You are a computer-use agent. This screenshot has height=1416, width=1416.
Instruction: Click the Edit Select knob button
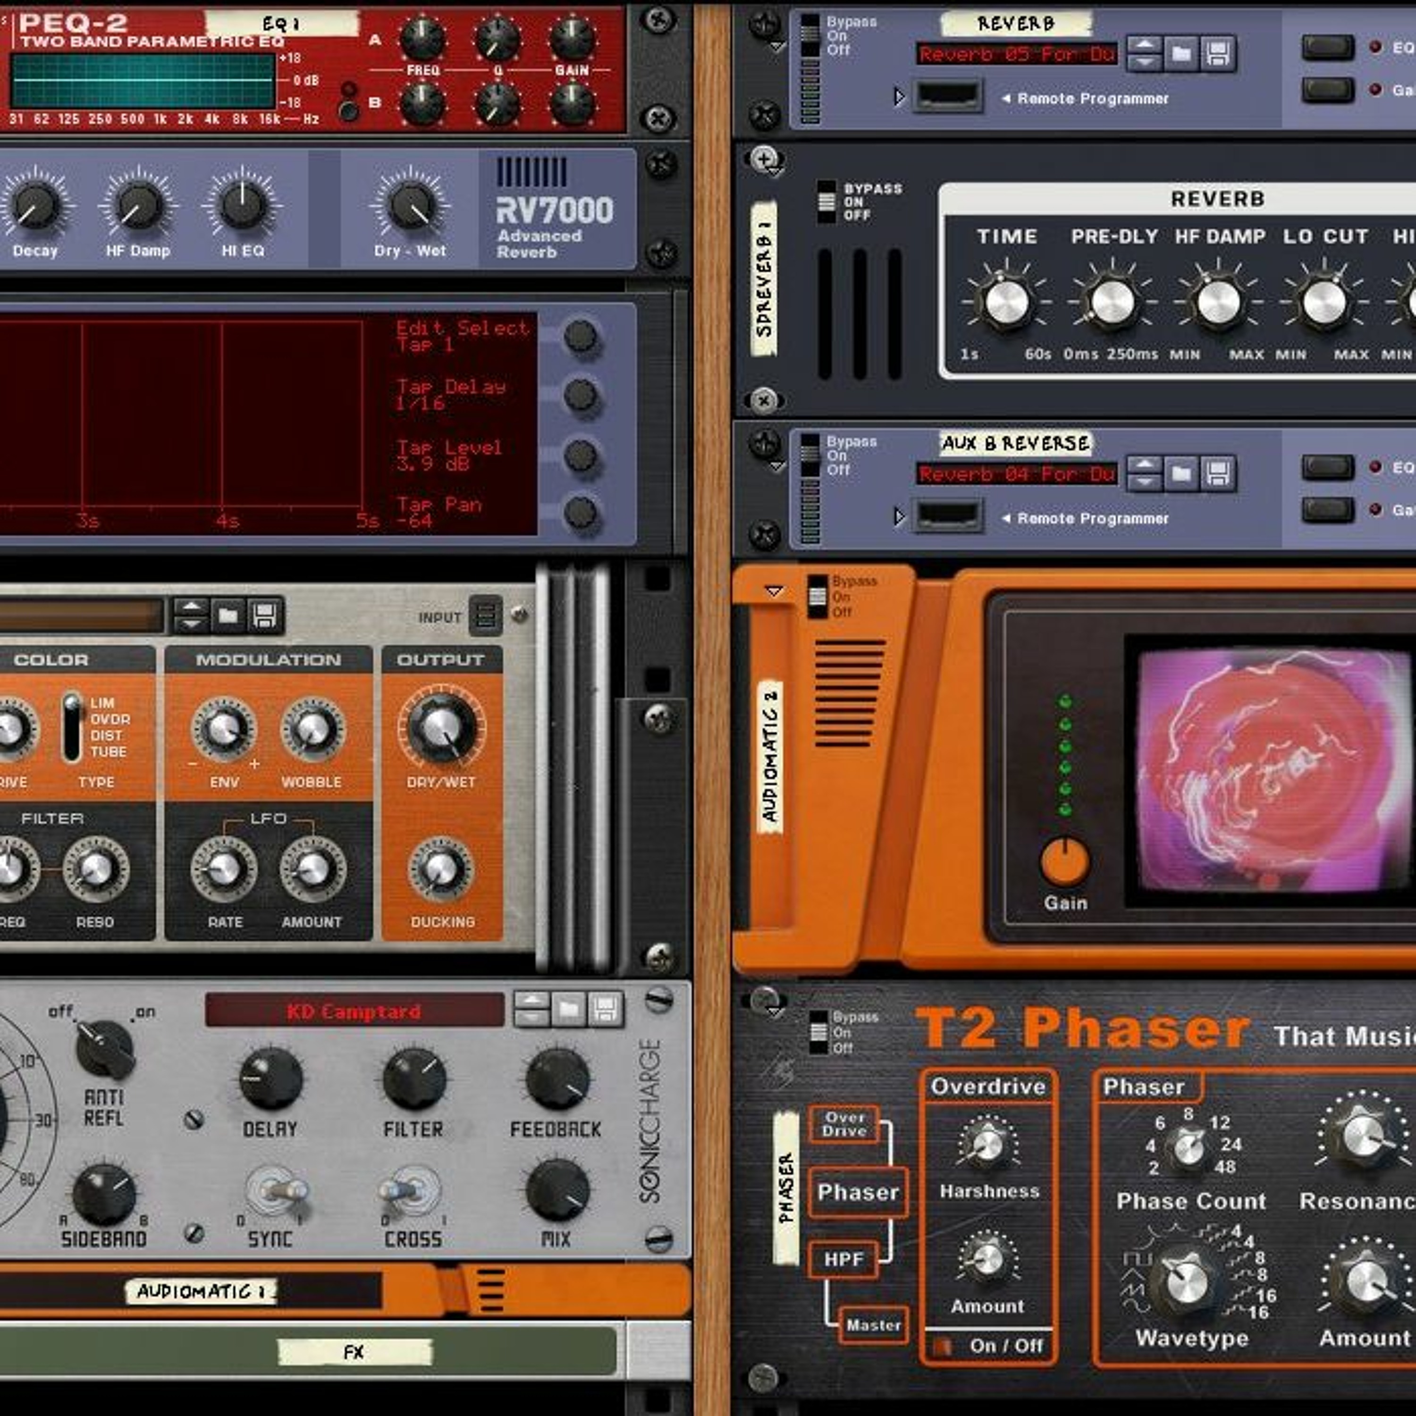(x=581, y=336)
